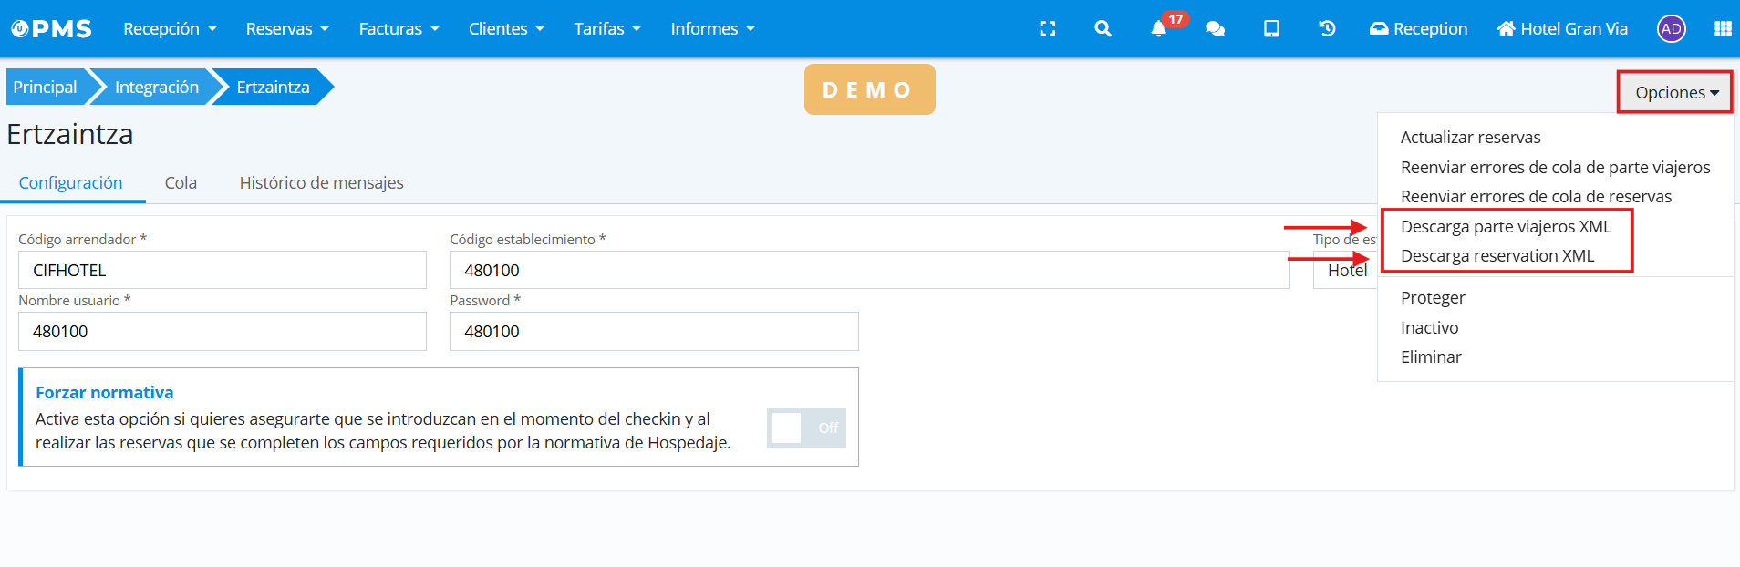This screenshot has height=567, width=1740.
Task: Expand the Reservas dropdown menu
Action: pos(286,29)
